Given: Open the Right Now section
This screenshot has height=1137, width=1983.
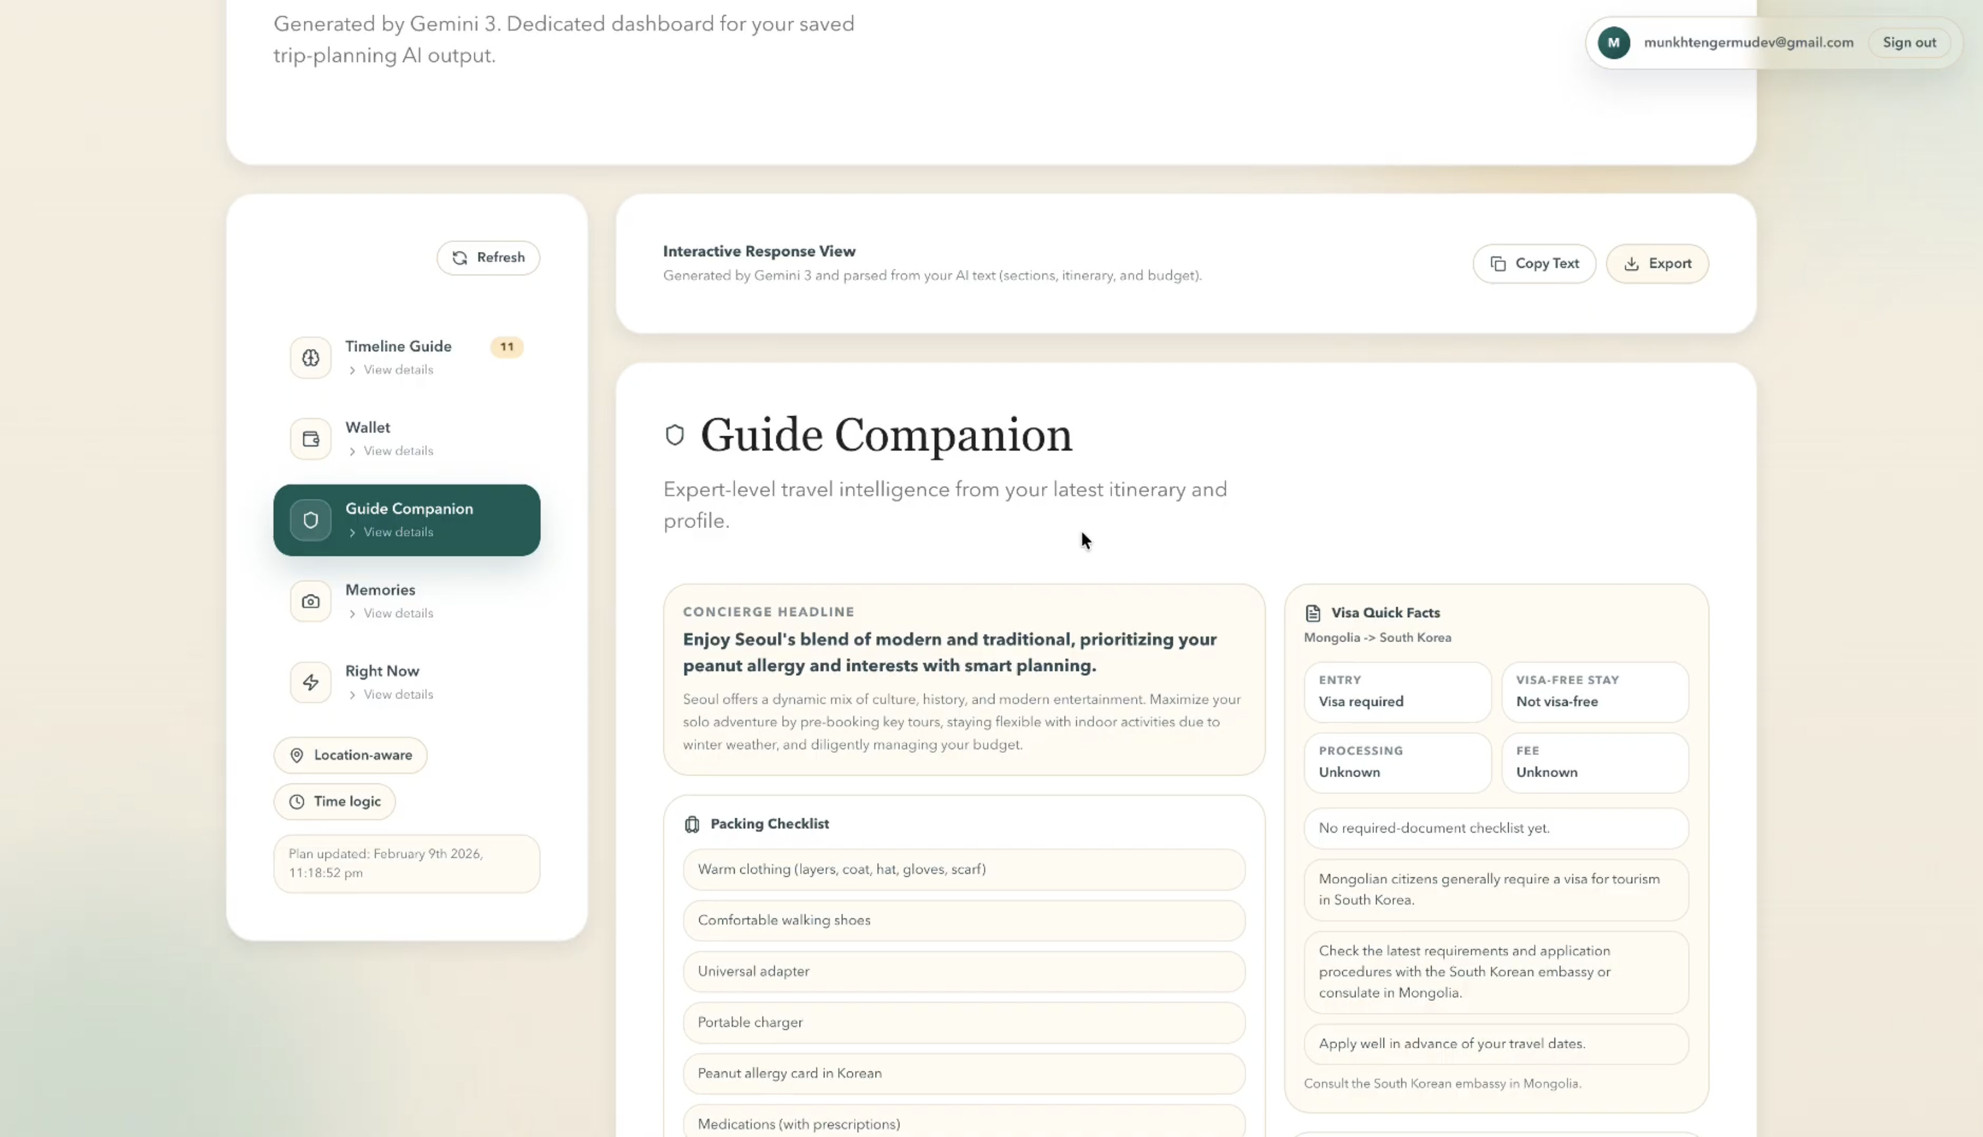Looking at the screenshot, I should pos(382,672).
